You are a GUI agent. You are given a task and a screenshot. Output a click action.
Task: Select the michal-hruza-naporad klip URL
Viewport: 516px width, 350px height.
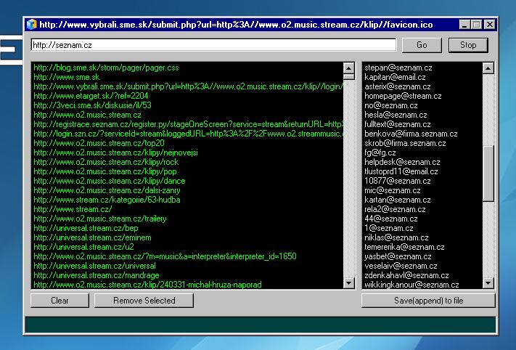(x=147, y=285)
